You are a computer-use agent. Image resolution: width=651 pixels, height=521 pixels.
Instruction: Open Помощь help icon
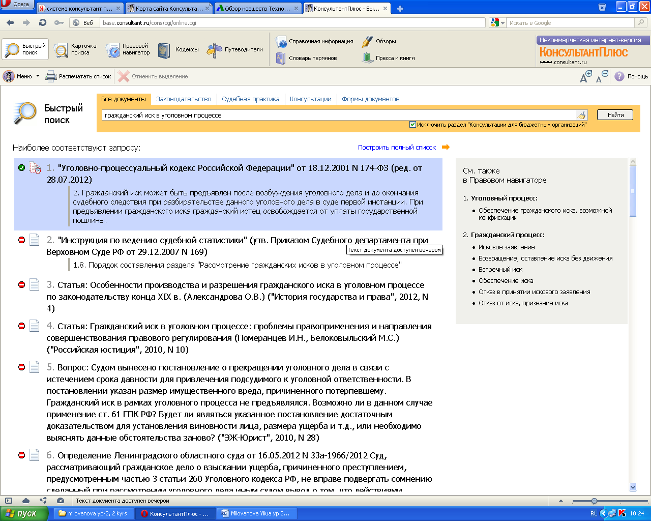click(x=619, y=76)
